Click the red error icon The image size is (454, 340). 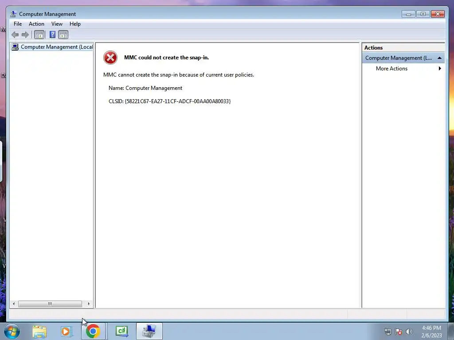pyautogui.click(x=110, y=58)
